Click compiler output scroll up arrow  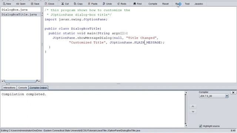[186, 93]
